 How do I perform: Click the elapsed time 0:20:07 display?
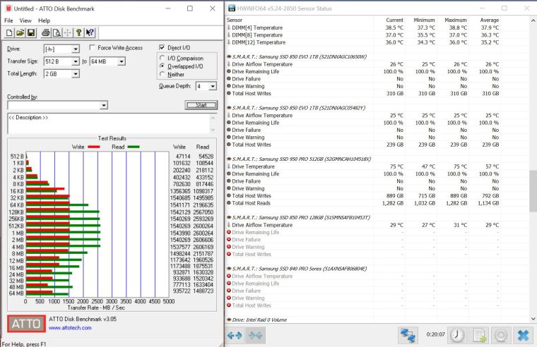pos(436,334)
